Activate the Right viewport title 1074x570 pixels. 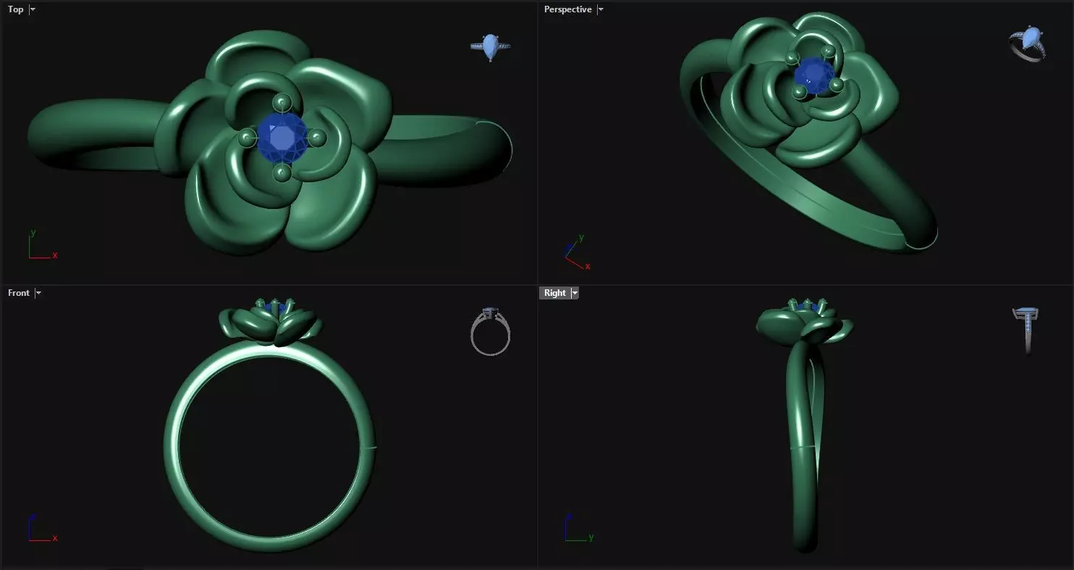tap(555, 293)
